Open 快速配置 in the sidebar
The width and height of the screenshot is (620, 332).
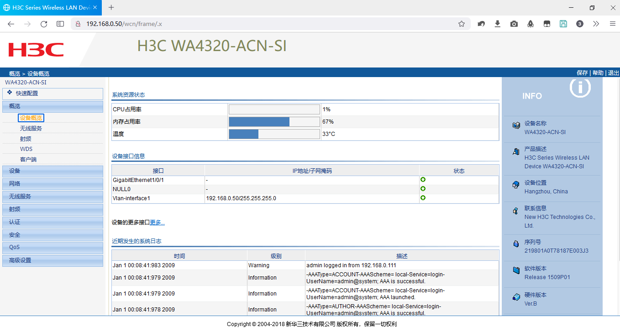[53, 93]
